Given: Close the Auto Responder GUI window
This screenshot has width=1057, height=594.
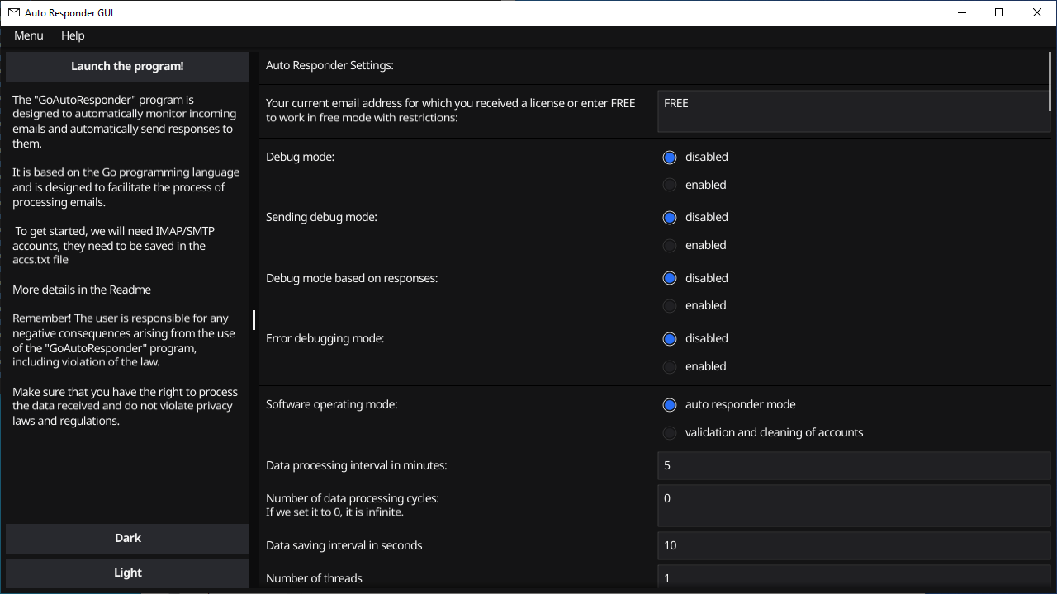Looking at the screenshot, I should pos(1037,12).
